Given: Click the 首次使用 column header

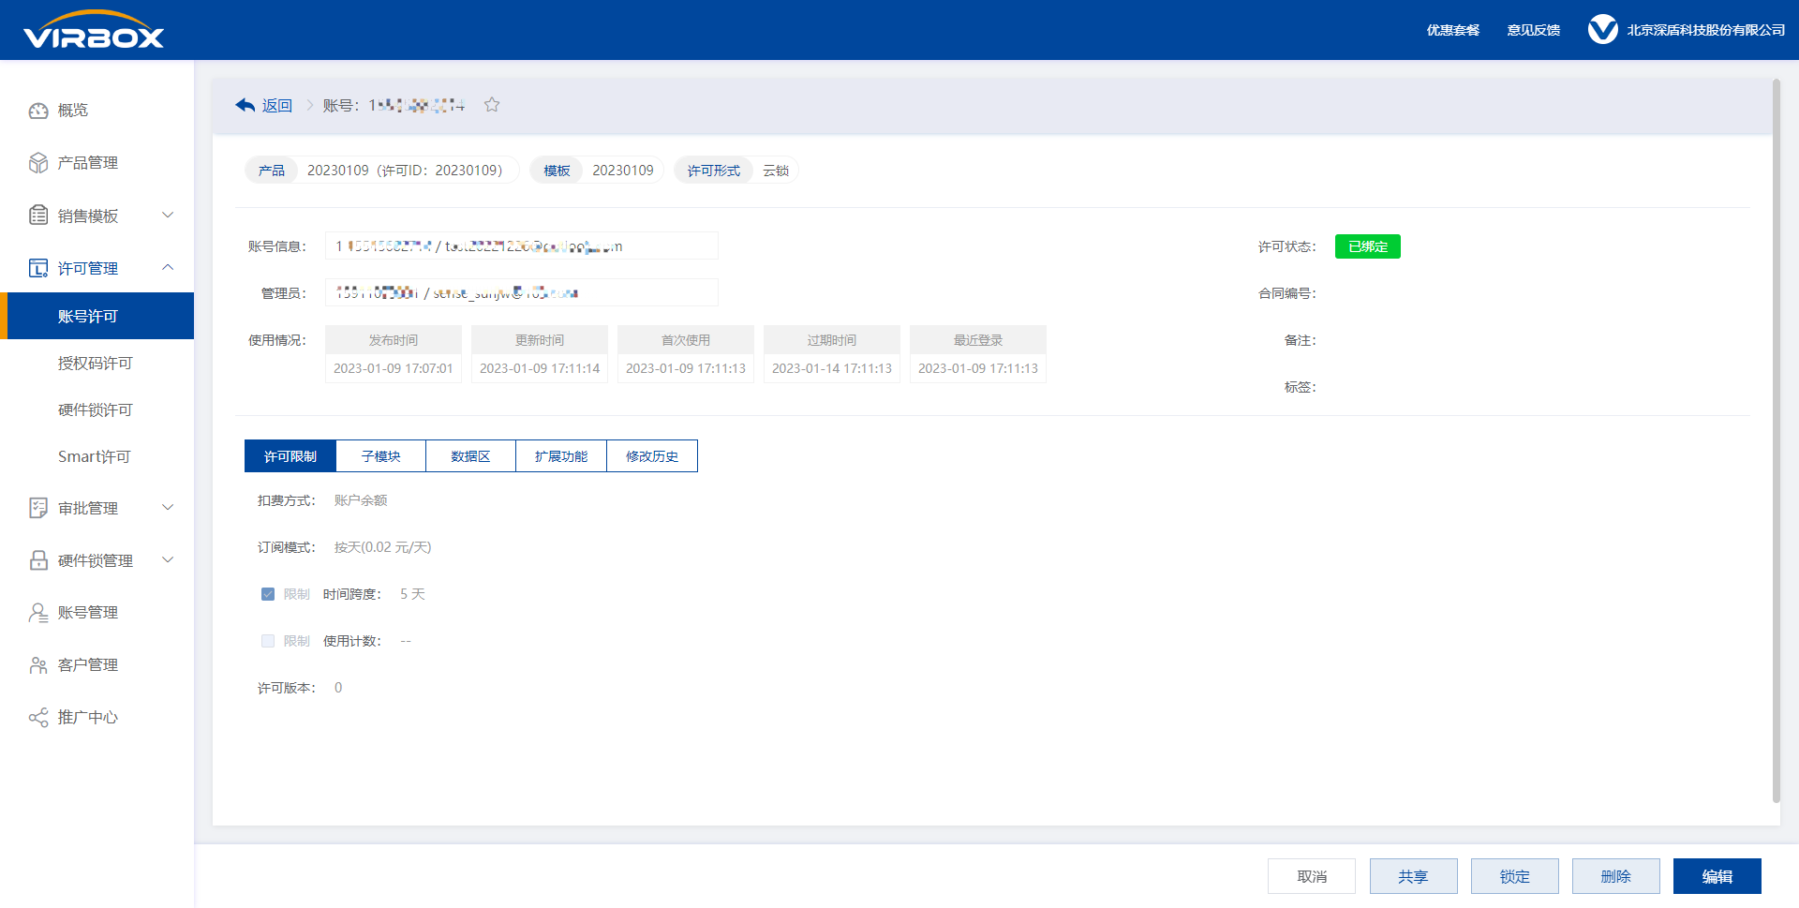Looking at the screenshot, I should coord(686,340).
